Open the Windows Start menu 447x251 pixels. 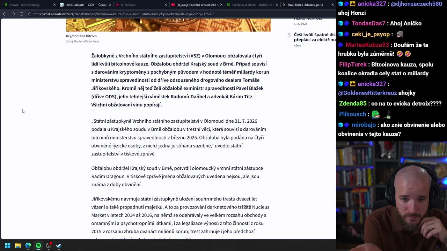click(x=7, y=245)
